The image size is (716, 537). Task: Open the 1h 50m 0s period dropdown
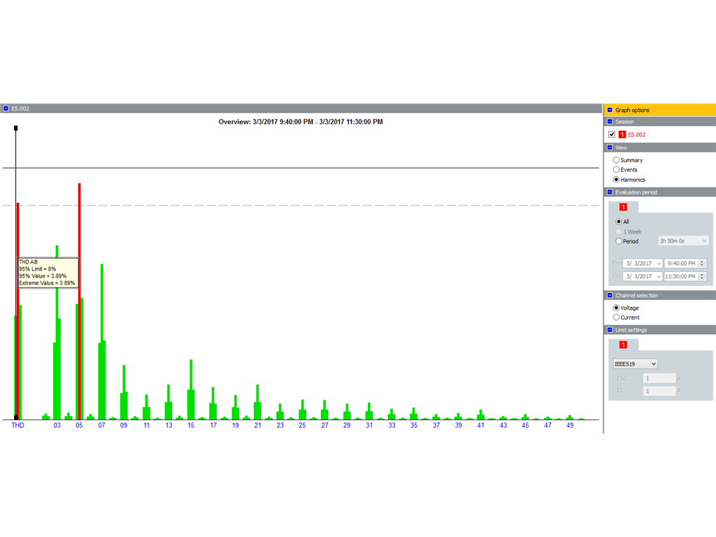click(x=703, y=241)
